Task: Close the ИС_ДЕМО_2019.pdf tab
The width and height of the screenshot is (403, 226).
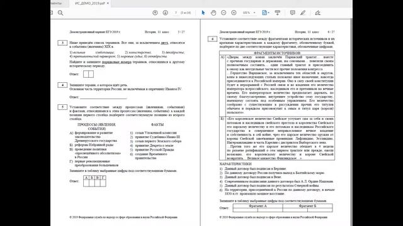Action: pos(108,3)
